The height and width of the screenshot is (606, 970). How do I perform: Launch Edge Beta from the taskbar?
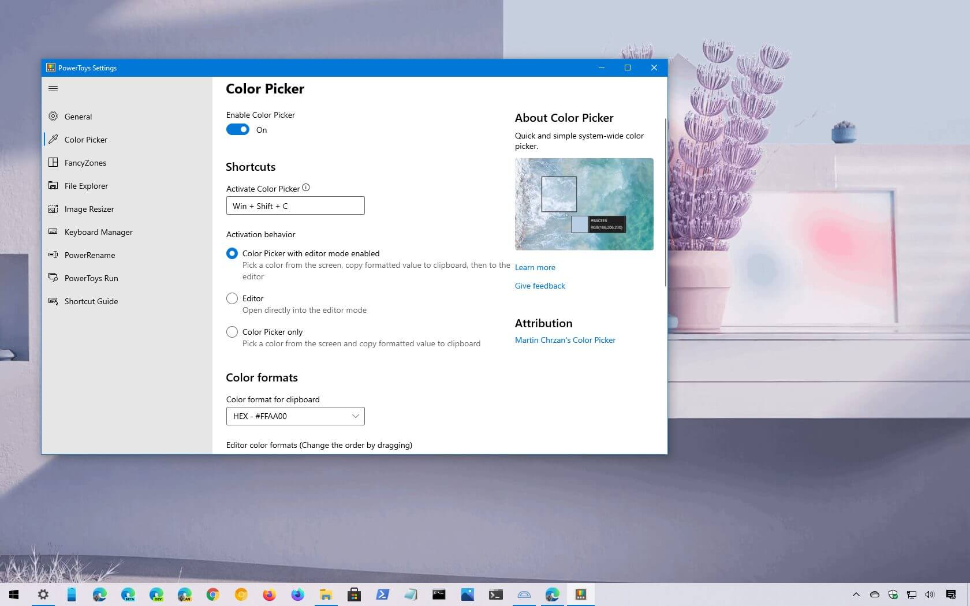pos(128,594)
